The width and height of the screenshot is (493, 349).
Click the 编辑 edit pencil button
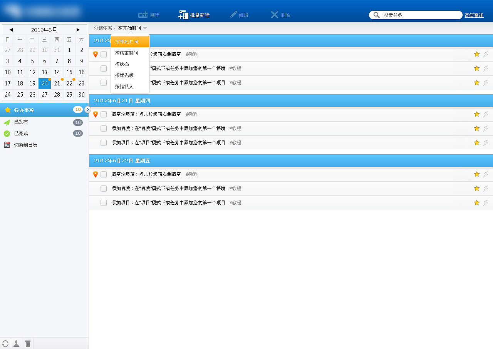(239, 15)
